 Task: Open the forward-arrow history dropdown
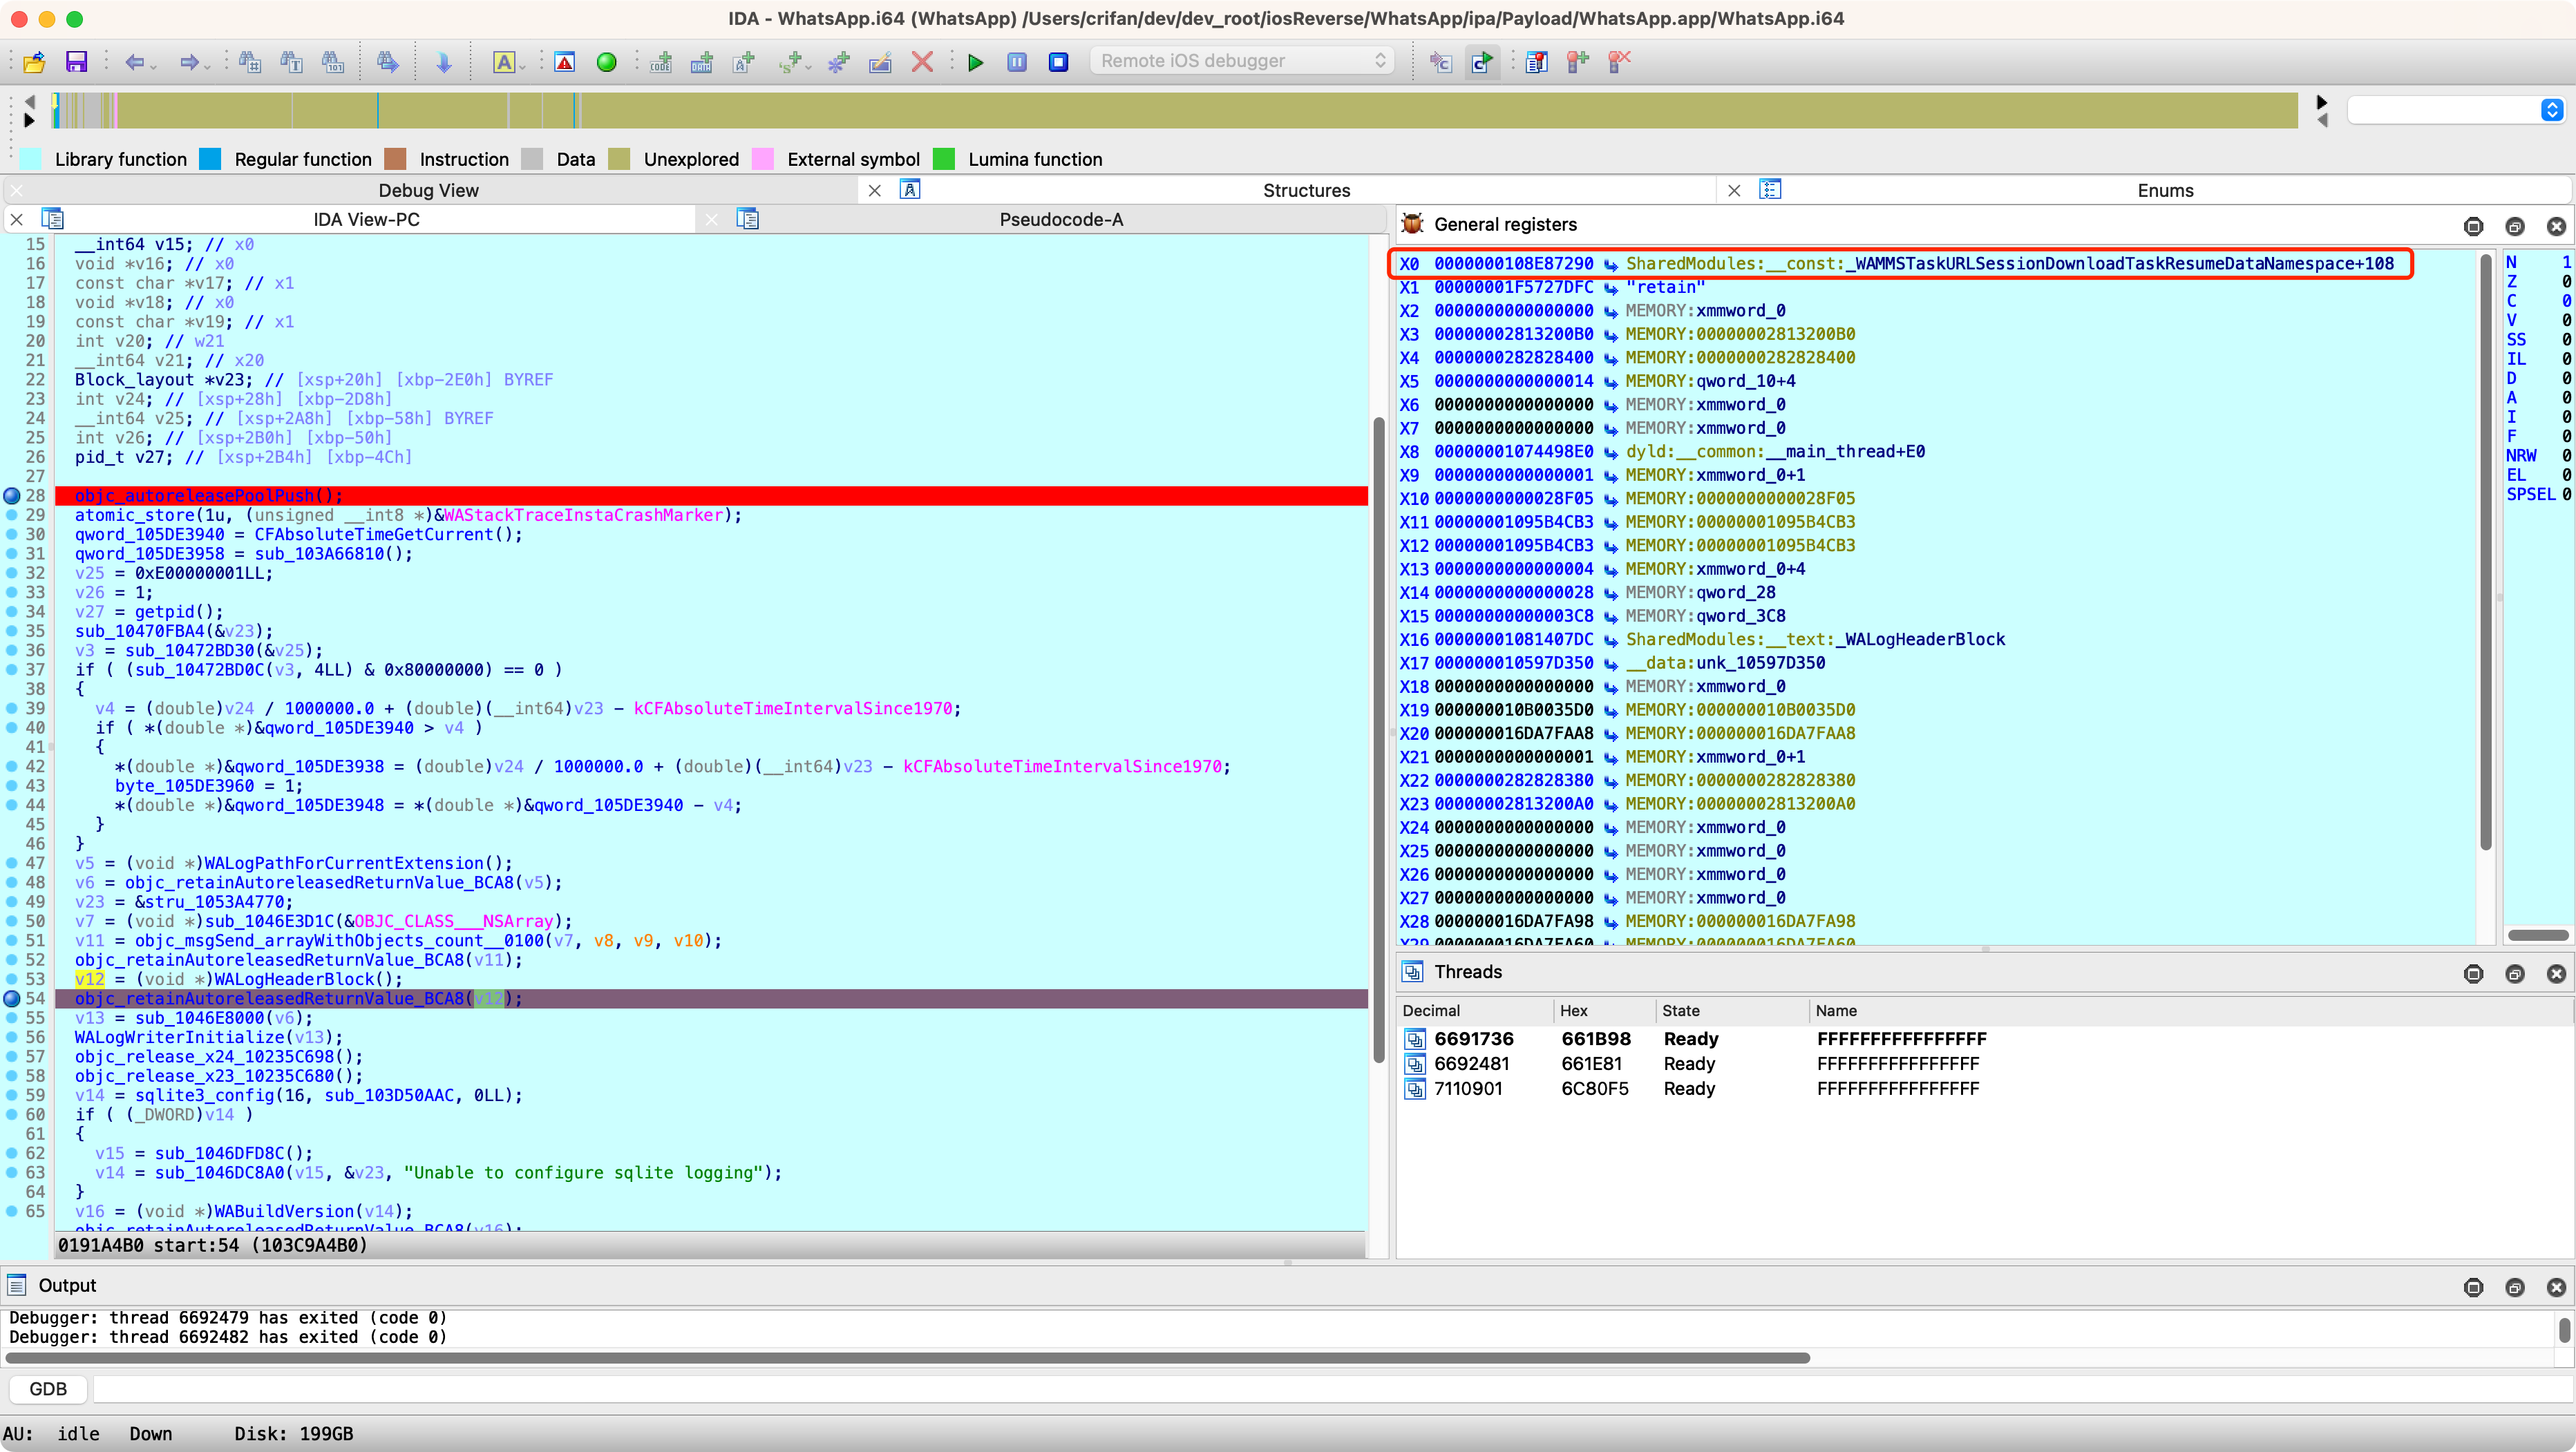tap(207, 66)
